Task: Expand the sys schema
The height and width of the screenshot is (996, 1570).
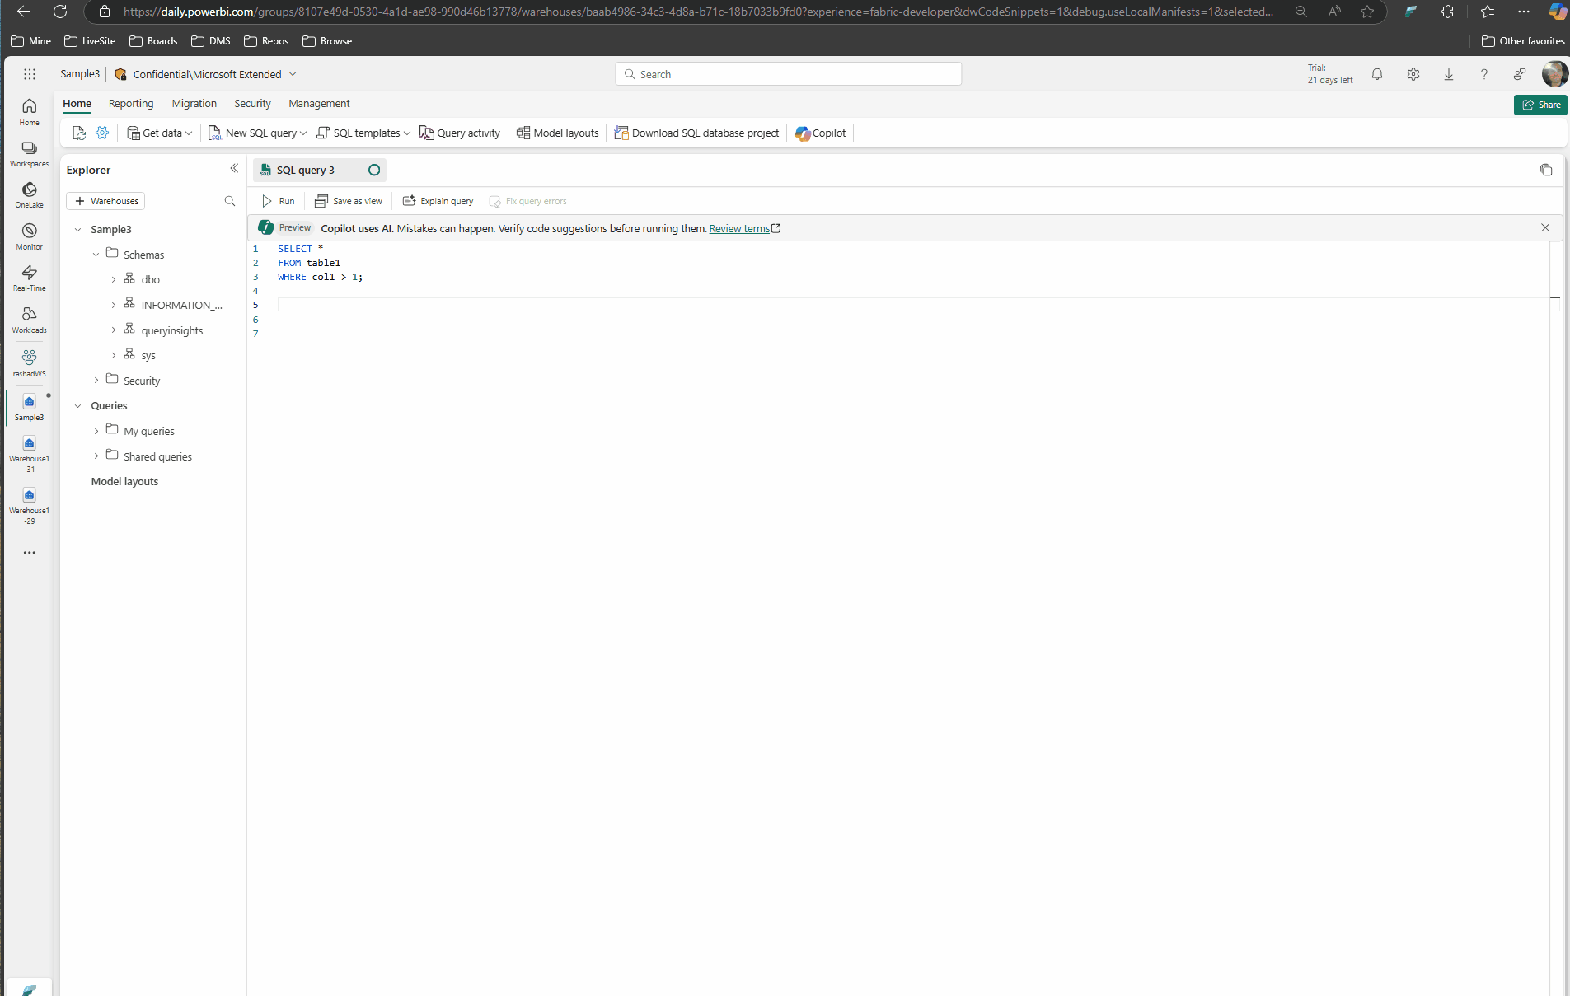Action: [114, 356]
